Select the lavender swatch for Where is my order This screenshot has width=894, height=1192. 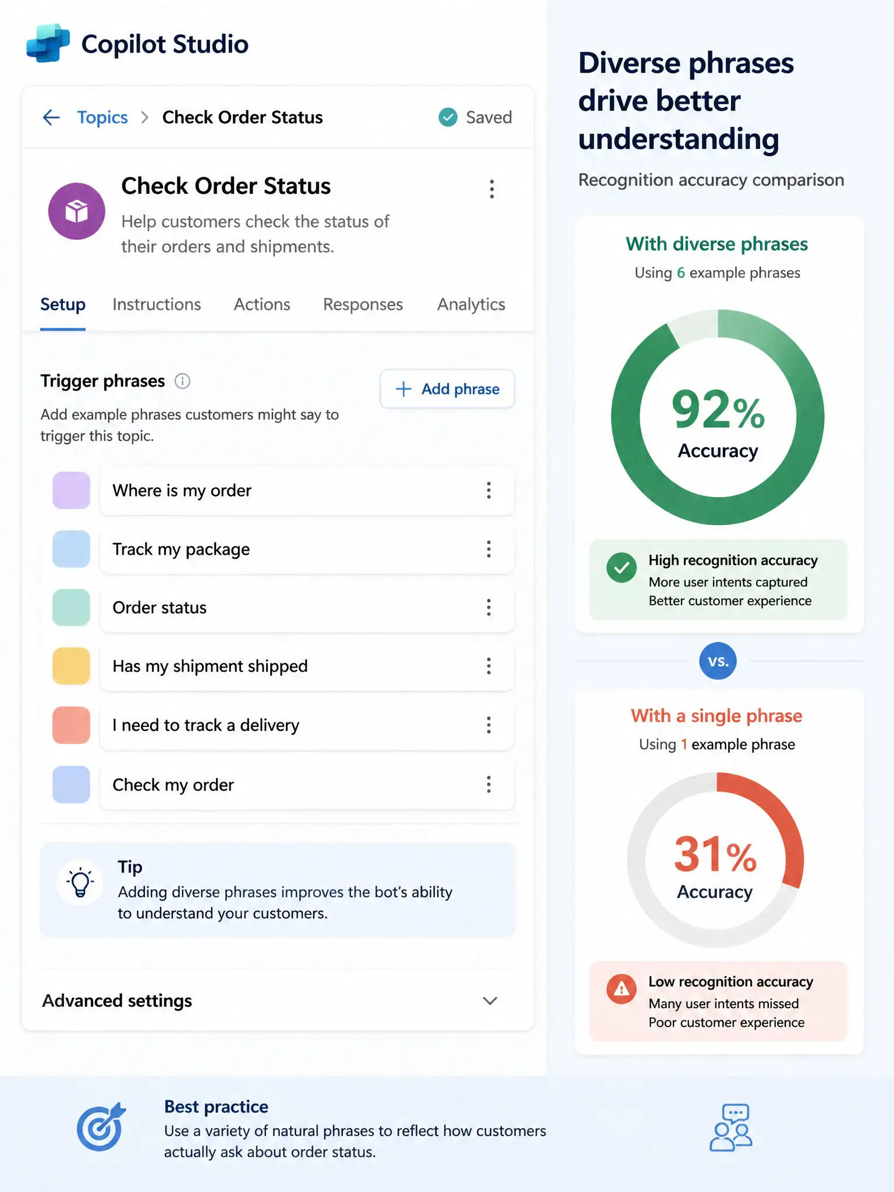(x=71, y=490)
